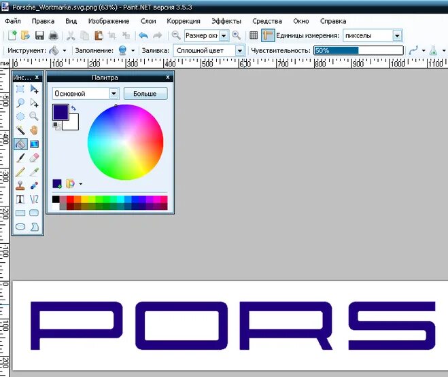This screenshot has width=448, height=377.
Task: Select the Zoom magnifier tool in toolbox
Action: [34, 116]
